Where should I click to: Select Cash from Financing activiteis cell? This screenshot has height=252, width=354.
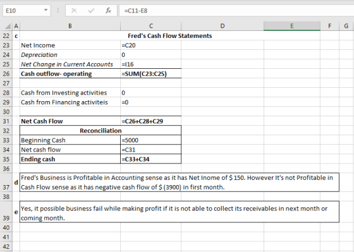(70, 102)
